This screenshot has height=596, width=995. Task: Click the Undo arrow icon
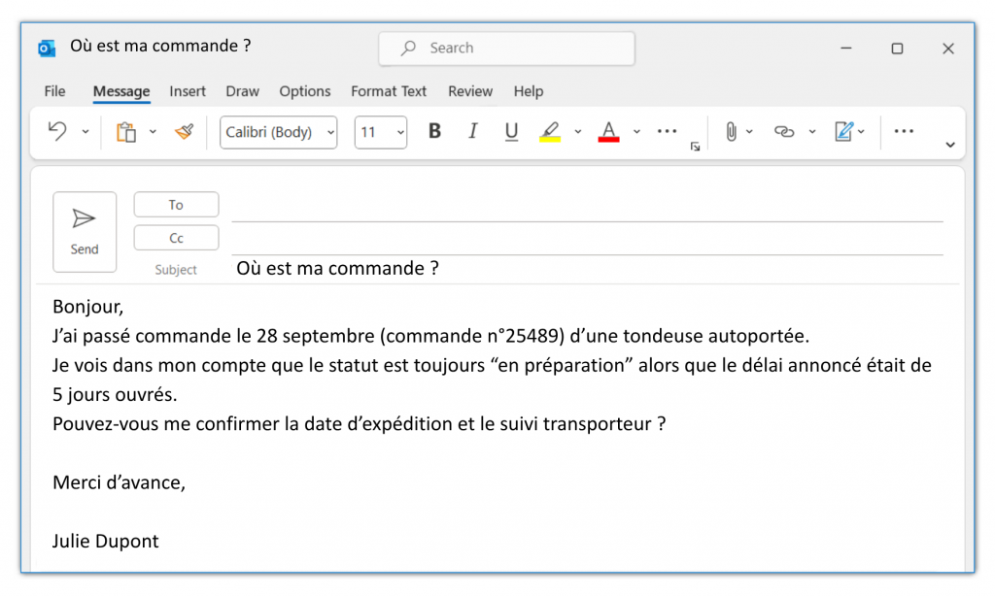click(57, 132)
